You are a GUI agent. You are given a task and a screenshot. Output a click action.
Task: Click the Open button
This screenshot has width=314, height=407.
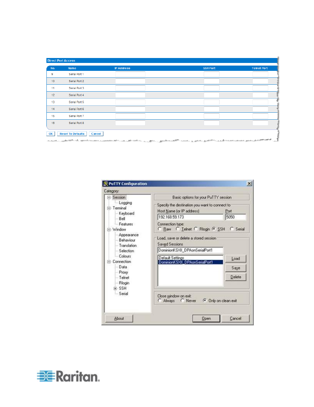click(x=206, y=318)
